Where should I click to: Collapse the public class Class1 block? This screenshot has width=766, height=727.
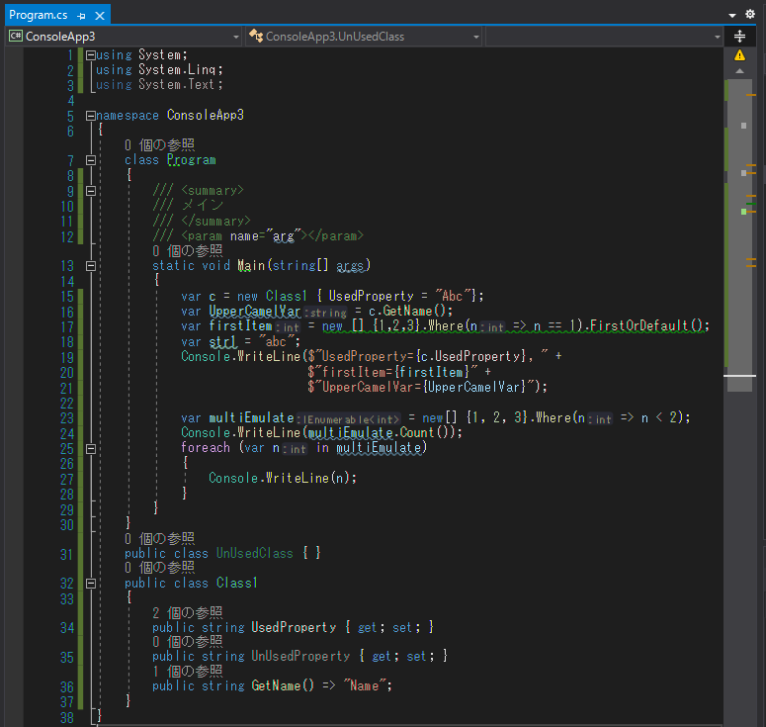[90, 584]
